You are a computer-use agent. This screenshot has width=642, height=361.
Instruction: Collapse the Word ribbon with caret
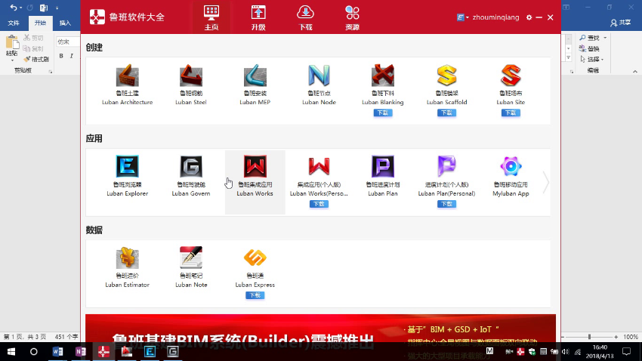tap(635, 71)
